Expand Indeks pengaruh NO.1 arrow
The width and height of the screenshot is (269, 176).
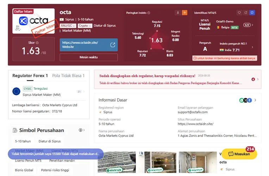coord(252,47)
